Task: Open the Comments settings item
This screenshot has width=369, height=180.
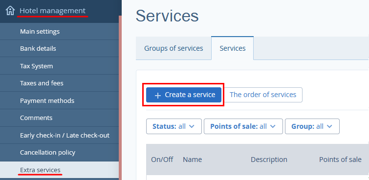Action: tap(59, 118)
